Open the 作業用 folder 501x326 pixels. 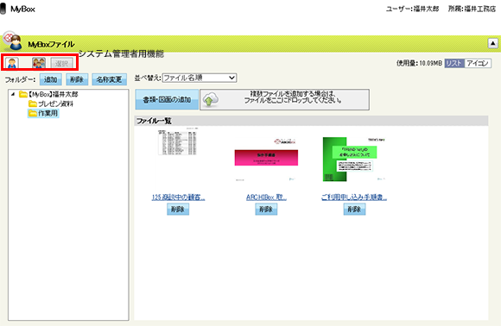point(43,113)
